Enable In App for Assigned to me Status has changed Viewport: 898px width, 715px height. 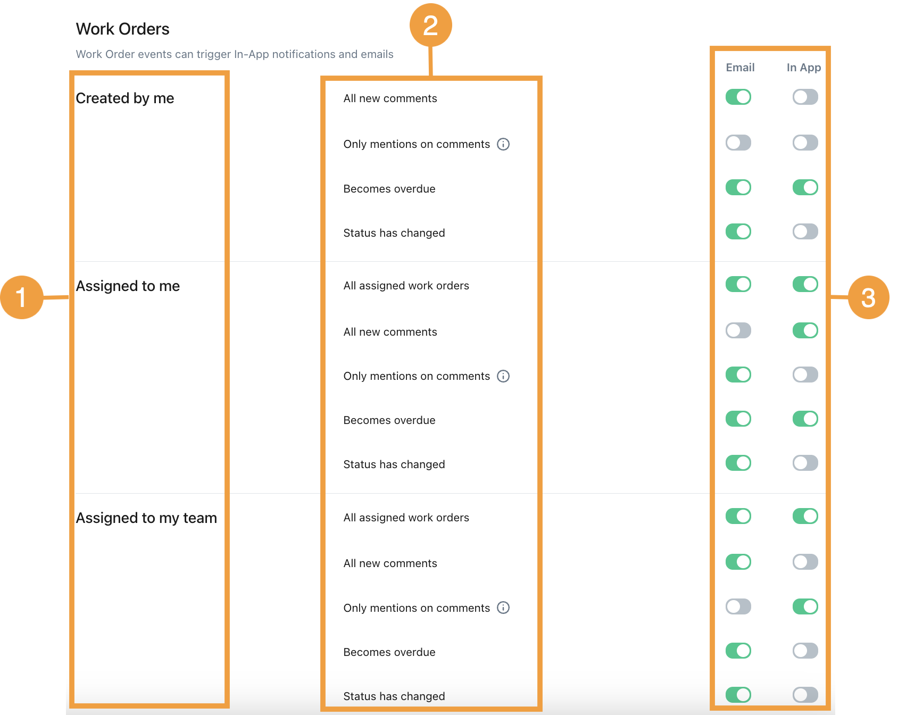(805, 463)
